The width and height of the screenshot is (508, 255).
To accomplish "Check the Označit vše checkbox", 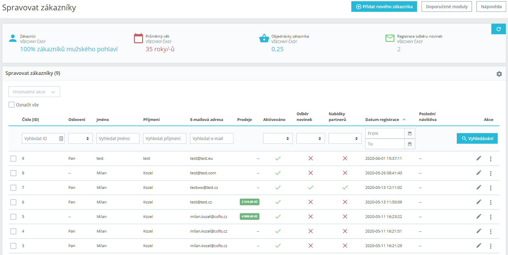I will 12,105.
